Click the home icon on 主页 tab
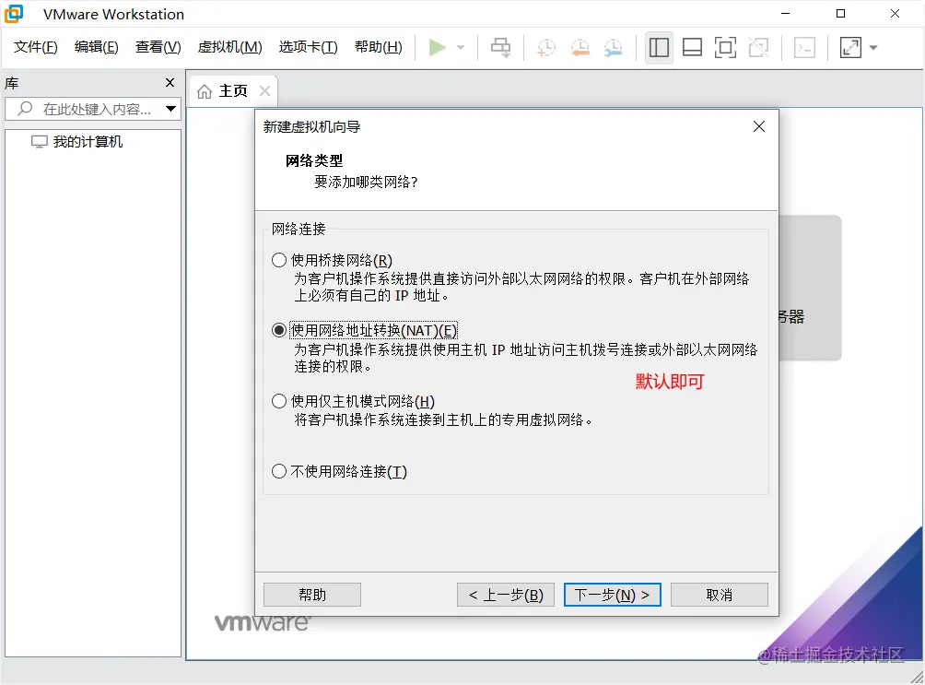The width and height of the screenshot is (925, 685). [x=205, y=91]
